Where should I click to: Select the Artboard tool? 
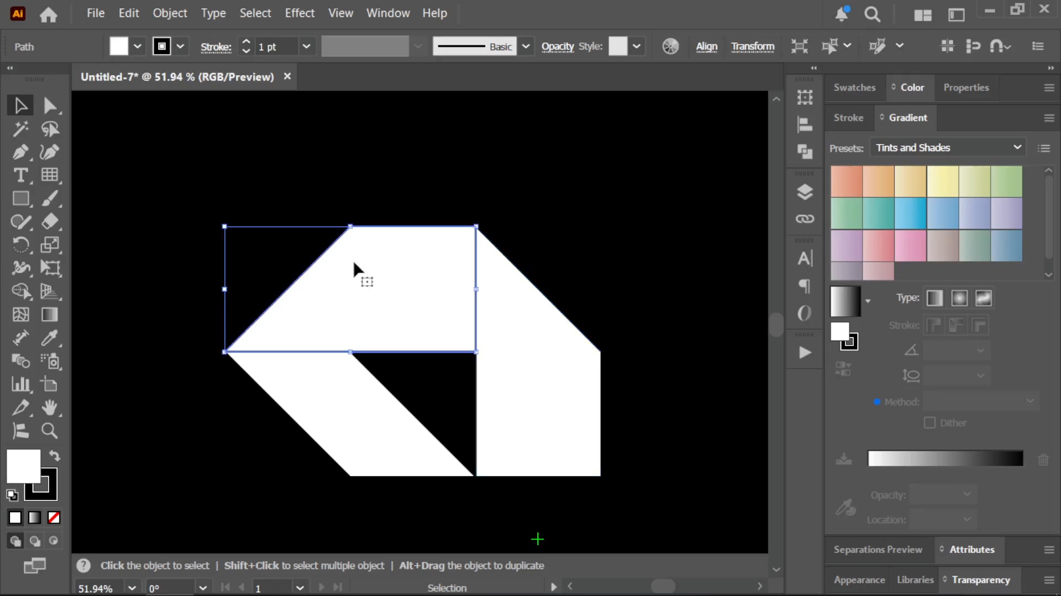click(50, 384)
